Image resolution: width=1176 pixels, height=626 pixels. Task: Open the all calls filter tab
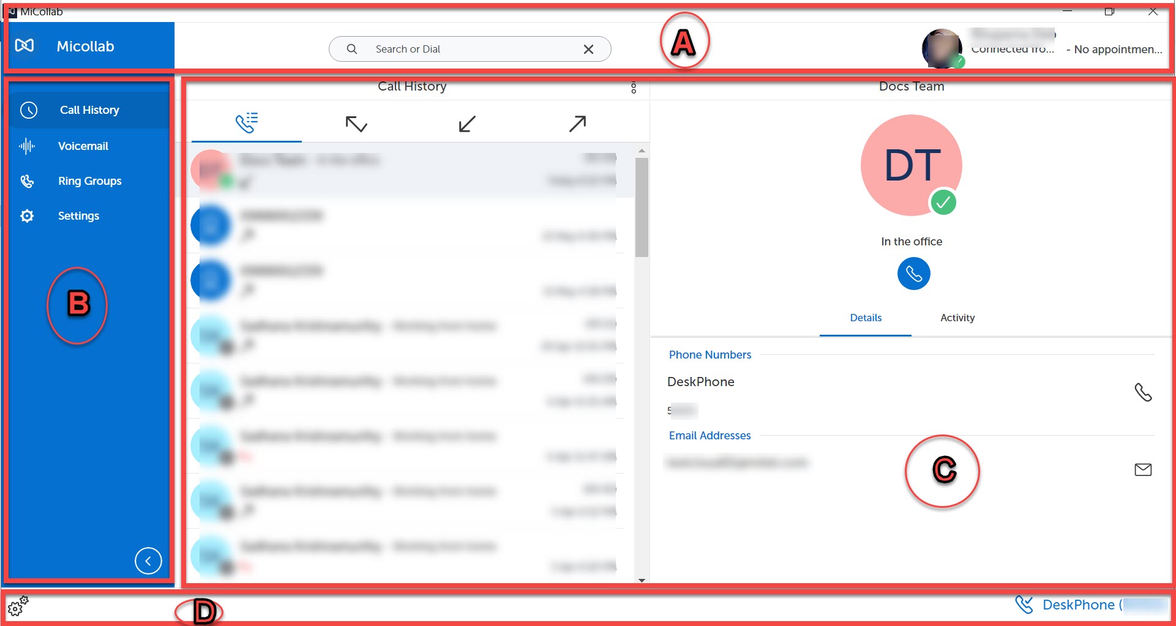[x=247, y=123]
